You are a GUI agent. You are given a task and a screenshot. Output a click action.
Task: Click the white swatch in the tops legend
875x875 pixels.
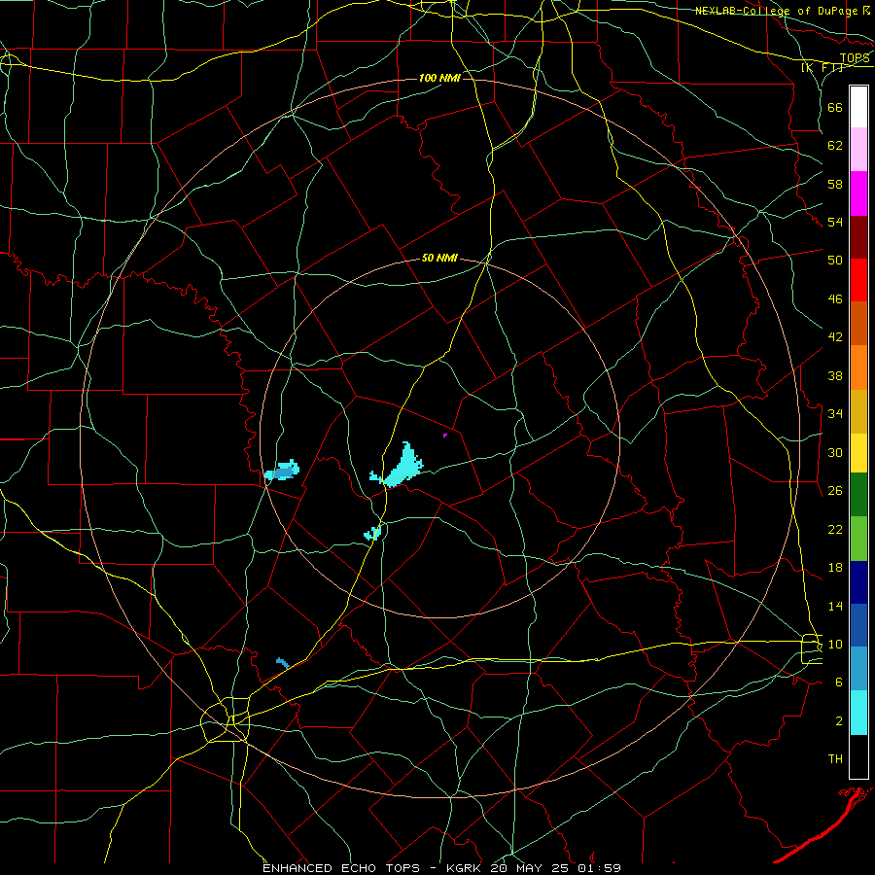click(x=858, y=107)
